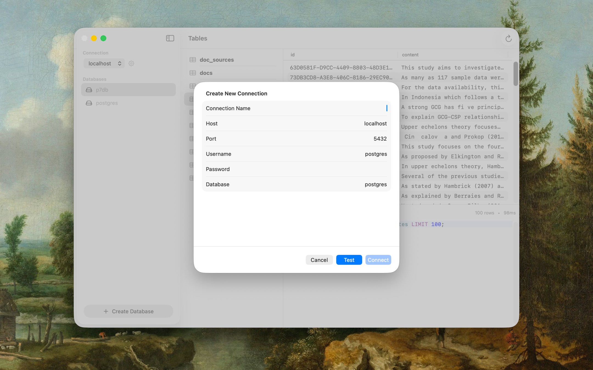
Task: Select the drive icon next to postgres
Action: tap(89, 103)
